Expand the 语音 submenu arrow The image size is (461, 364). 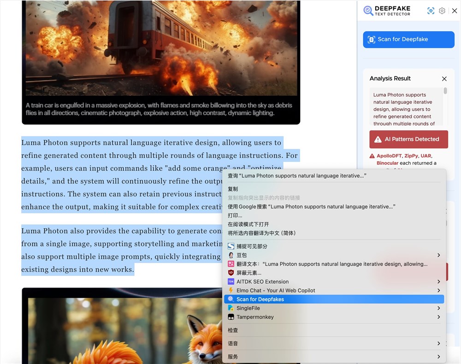pos(439,343)
